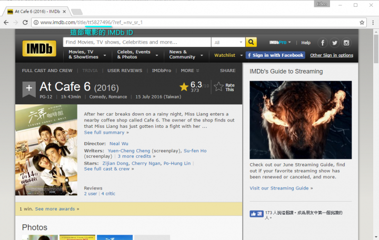Click SHARE
Screen dimensions: 379x240
tap(227, 71)
